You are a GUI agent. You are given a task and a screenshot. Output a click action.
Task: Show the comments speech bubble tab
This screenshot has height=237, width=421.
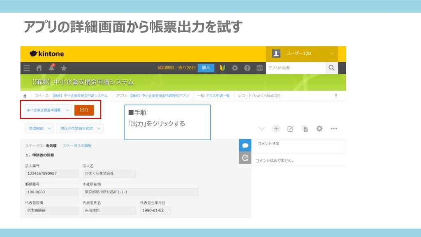tap(245, 145)
